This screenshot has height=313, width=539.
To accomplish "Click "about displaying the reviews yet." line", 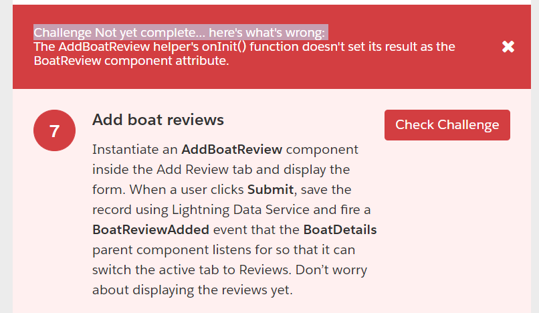I will coord(192,290).
